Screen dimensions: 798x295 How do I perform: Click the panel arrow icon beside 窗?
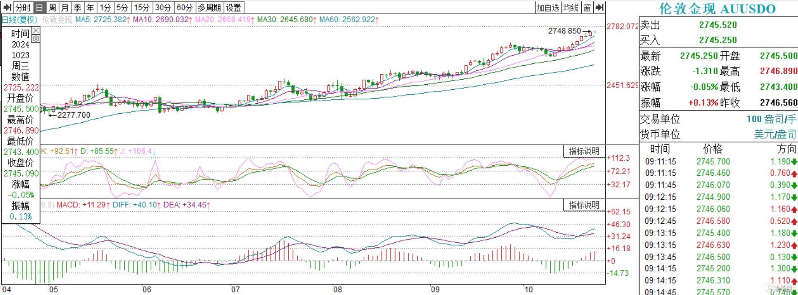600,8
